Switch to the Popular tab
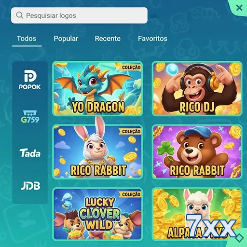Viewport: 247px width, 247px height. (66, 39)
